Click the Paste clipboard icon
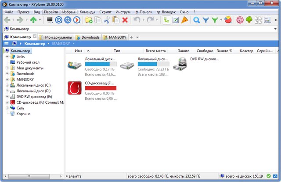The height and width of the screenshot is (182, 281). click(x=116, y=20)
